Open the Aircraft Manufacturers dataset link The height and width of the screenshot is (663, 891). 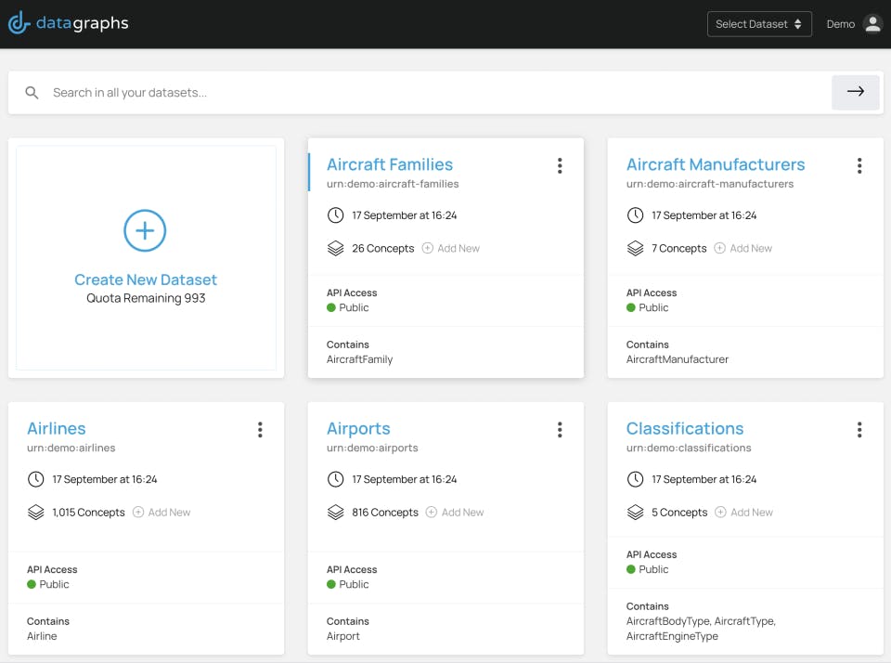(x=716, y=164)
